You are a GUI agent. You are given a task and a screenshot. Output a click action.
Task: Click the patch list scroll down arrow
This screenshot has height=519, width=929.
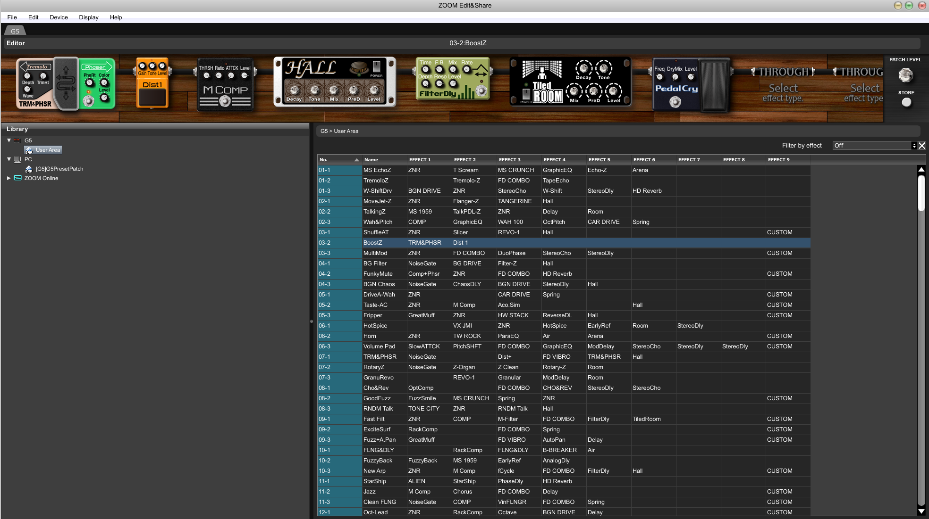(921, 511)
